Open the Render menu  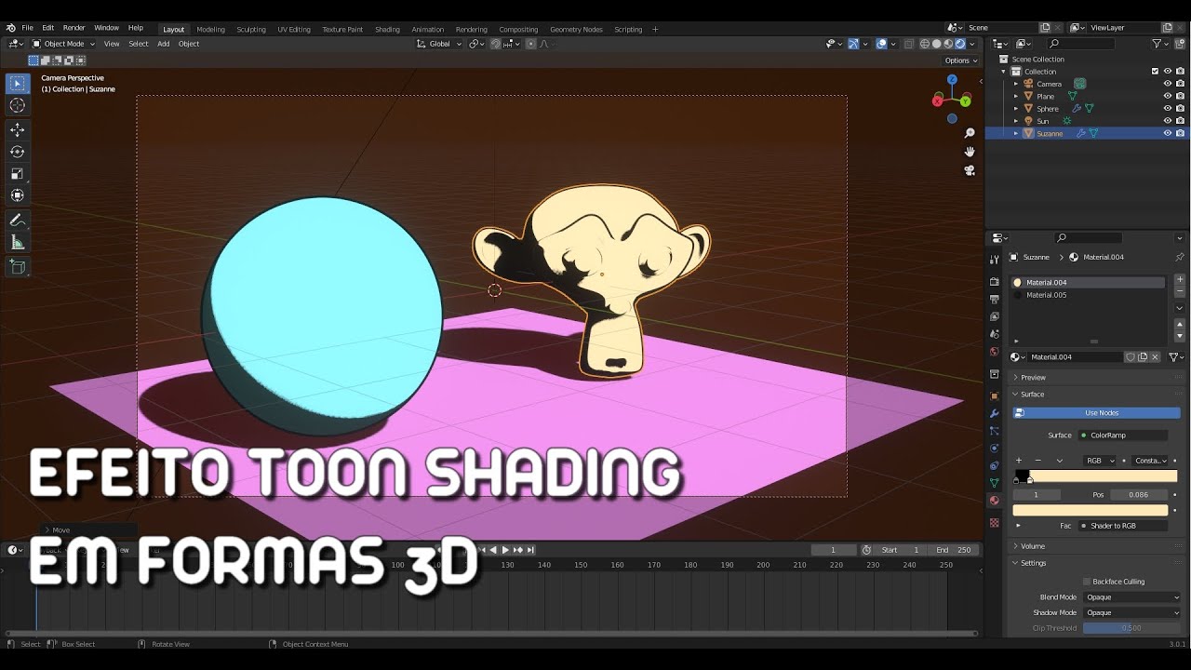click(74, 28)
